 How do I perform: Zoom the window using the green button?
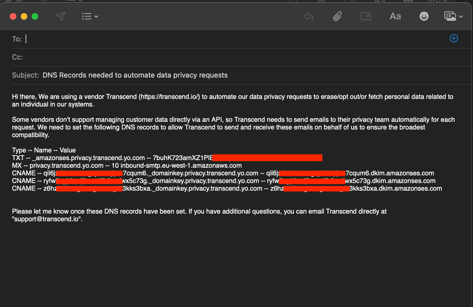[x=35, y=16]
